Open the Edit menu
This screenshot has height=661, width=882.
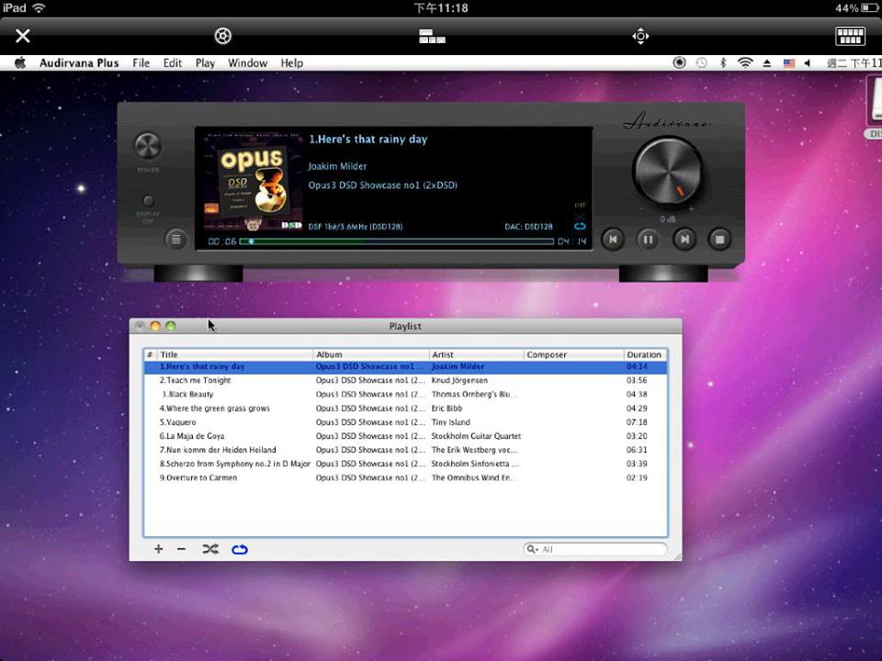click(x=173, y=63)
